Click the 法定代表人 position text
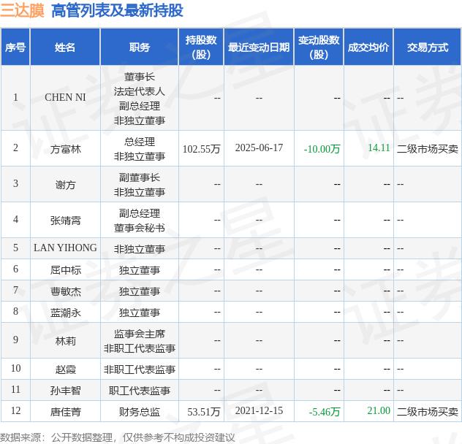The height and width of the screenshot is (444, 462). (140, 91)
